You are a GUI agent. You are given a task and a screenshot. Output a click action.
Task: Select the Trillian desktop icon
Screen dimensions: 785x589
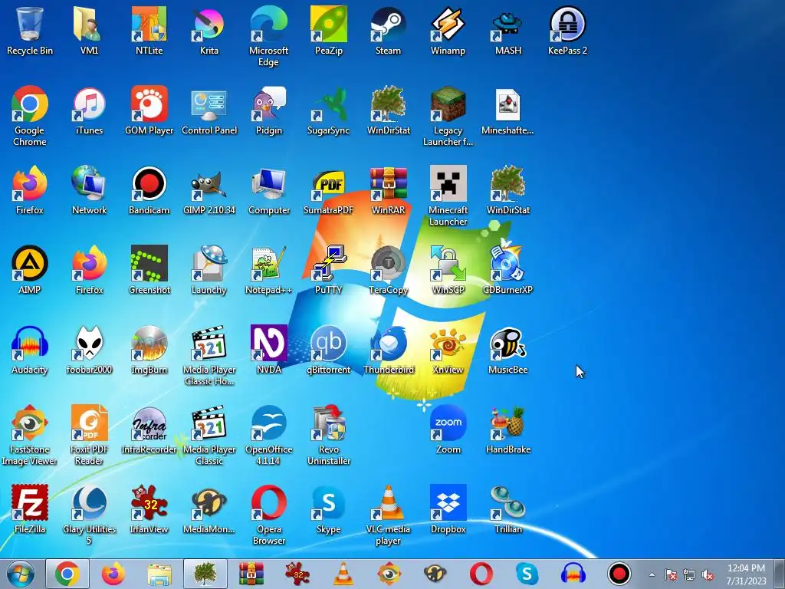(507, 509)
